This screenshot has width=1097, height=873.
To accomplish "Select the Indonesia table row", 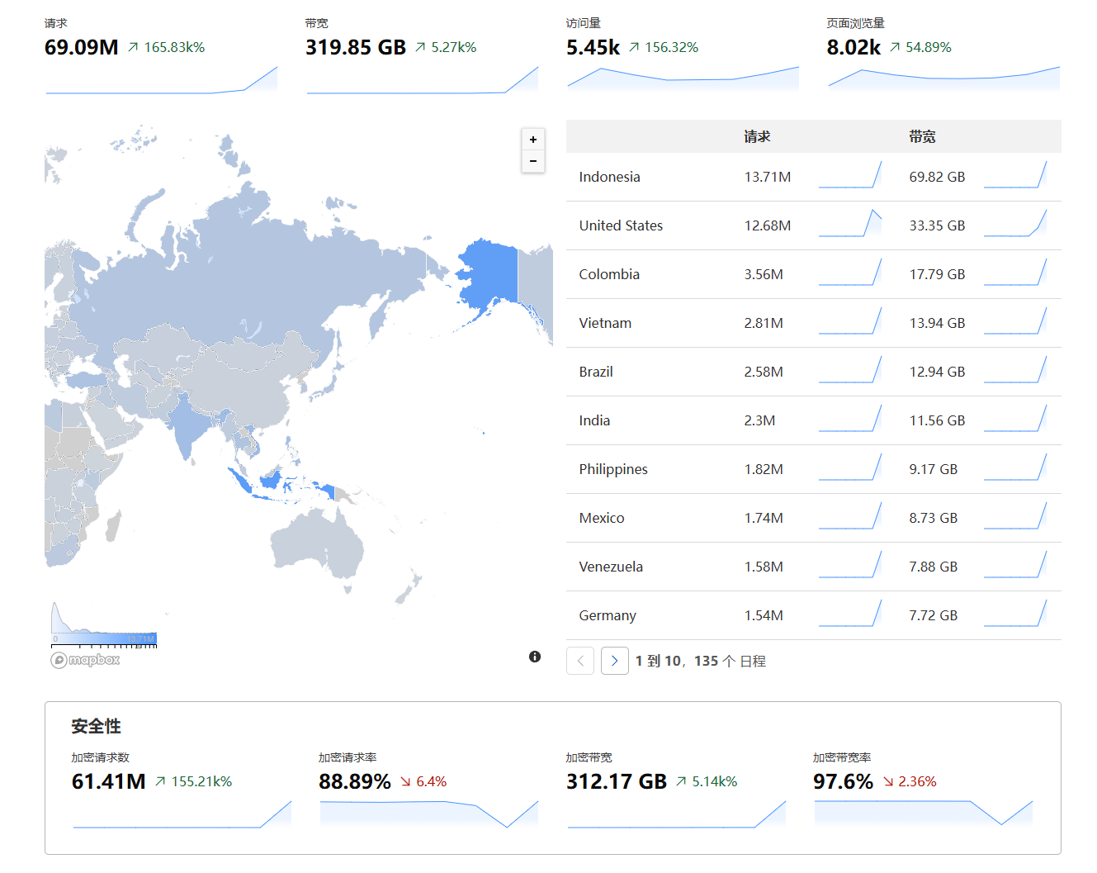I will point(609,177).
